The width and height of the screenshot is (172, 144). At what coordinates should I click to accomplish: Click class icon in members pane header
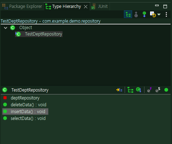(x=5, y=90)
